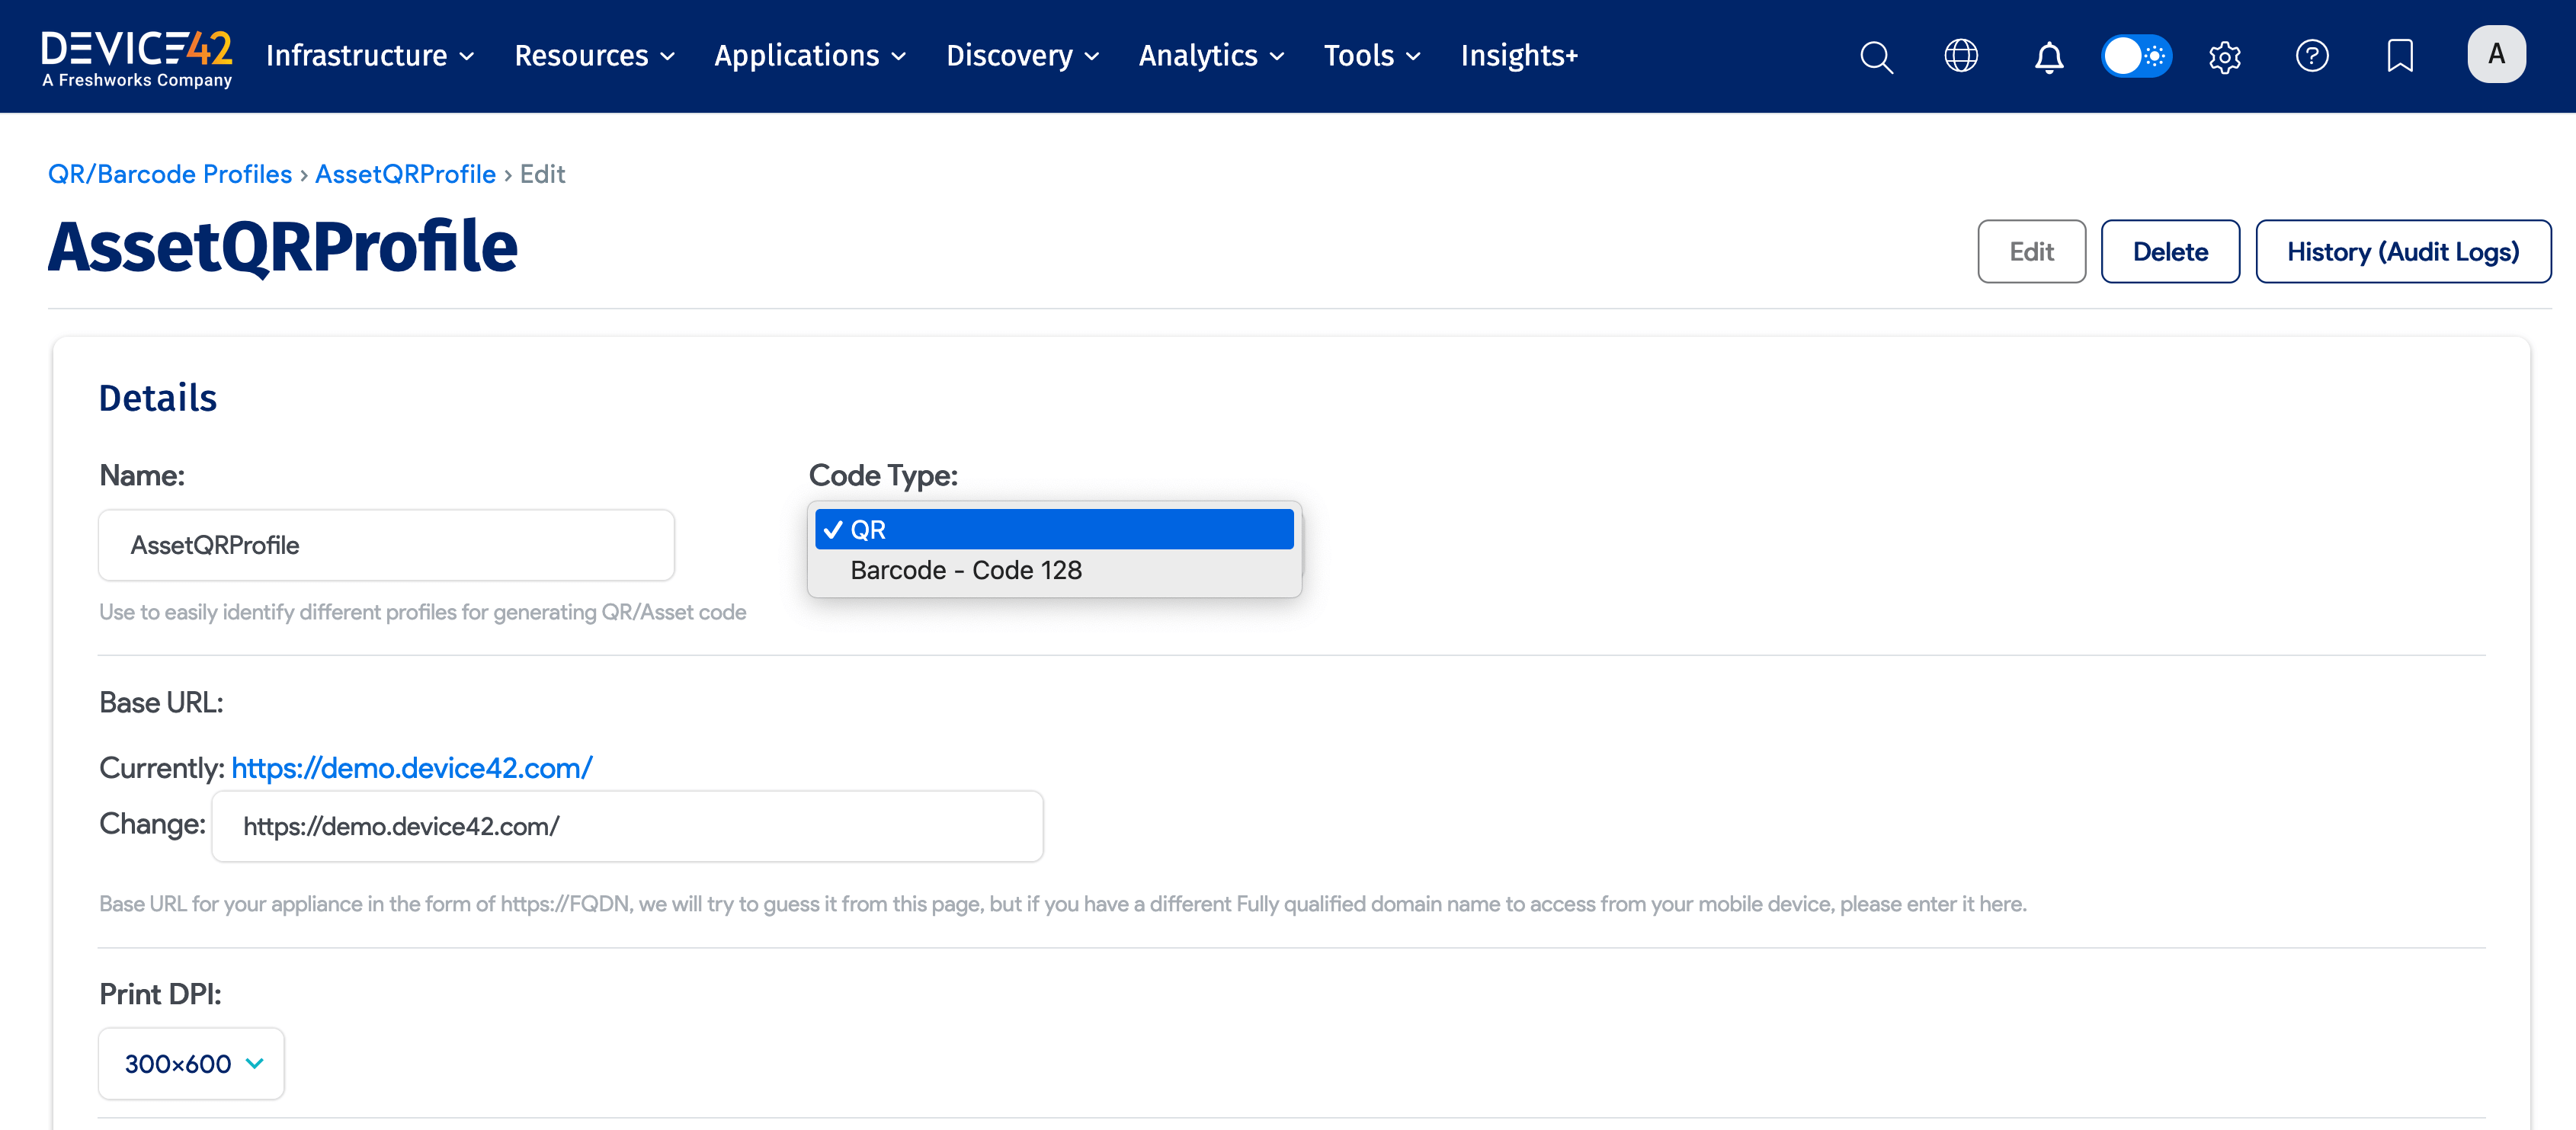Open the Tools menu
The height and width of the screenshot is (1130, 2576).
[x=1371, y=56]
